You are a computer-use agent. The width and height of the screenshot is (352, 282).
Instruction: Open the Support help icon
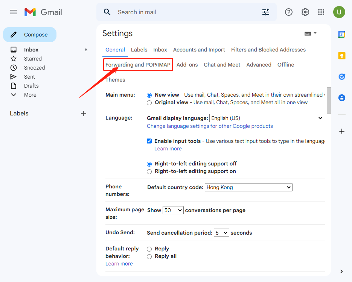pos(289,12)
